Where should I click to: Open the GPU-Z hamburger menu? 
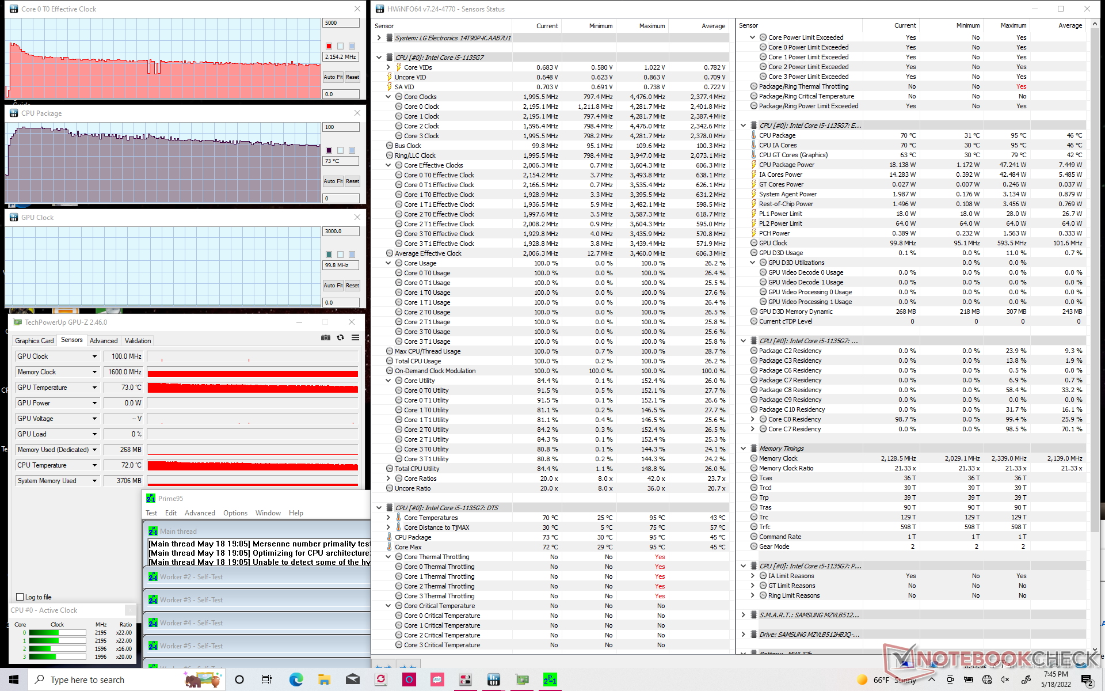point(356,338)
